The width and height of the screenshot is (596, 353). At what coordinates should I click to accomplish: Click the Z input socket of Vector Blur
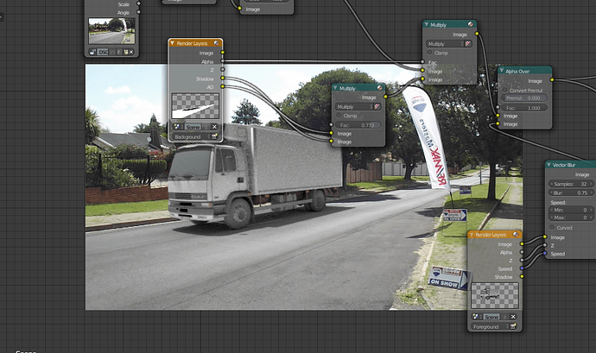tap(545, 245)
